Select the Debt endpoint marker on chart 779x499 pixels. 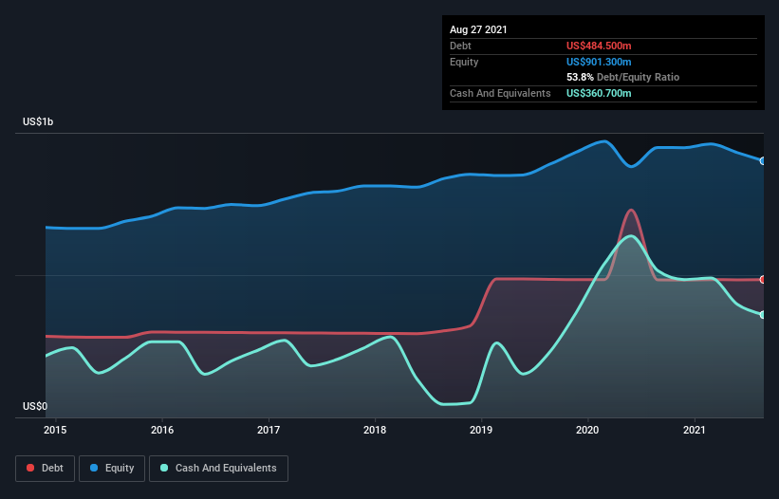coord(763,280)
